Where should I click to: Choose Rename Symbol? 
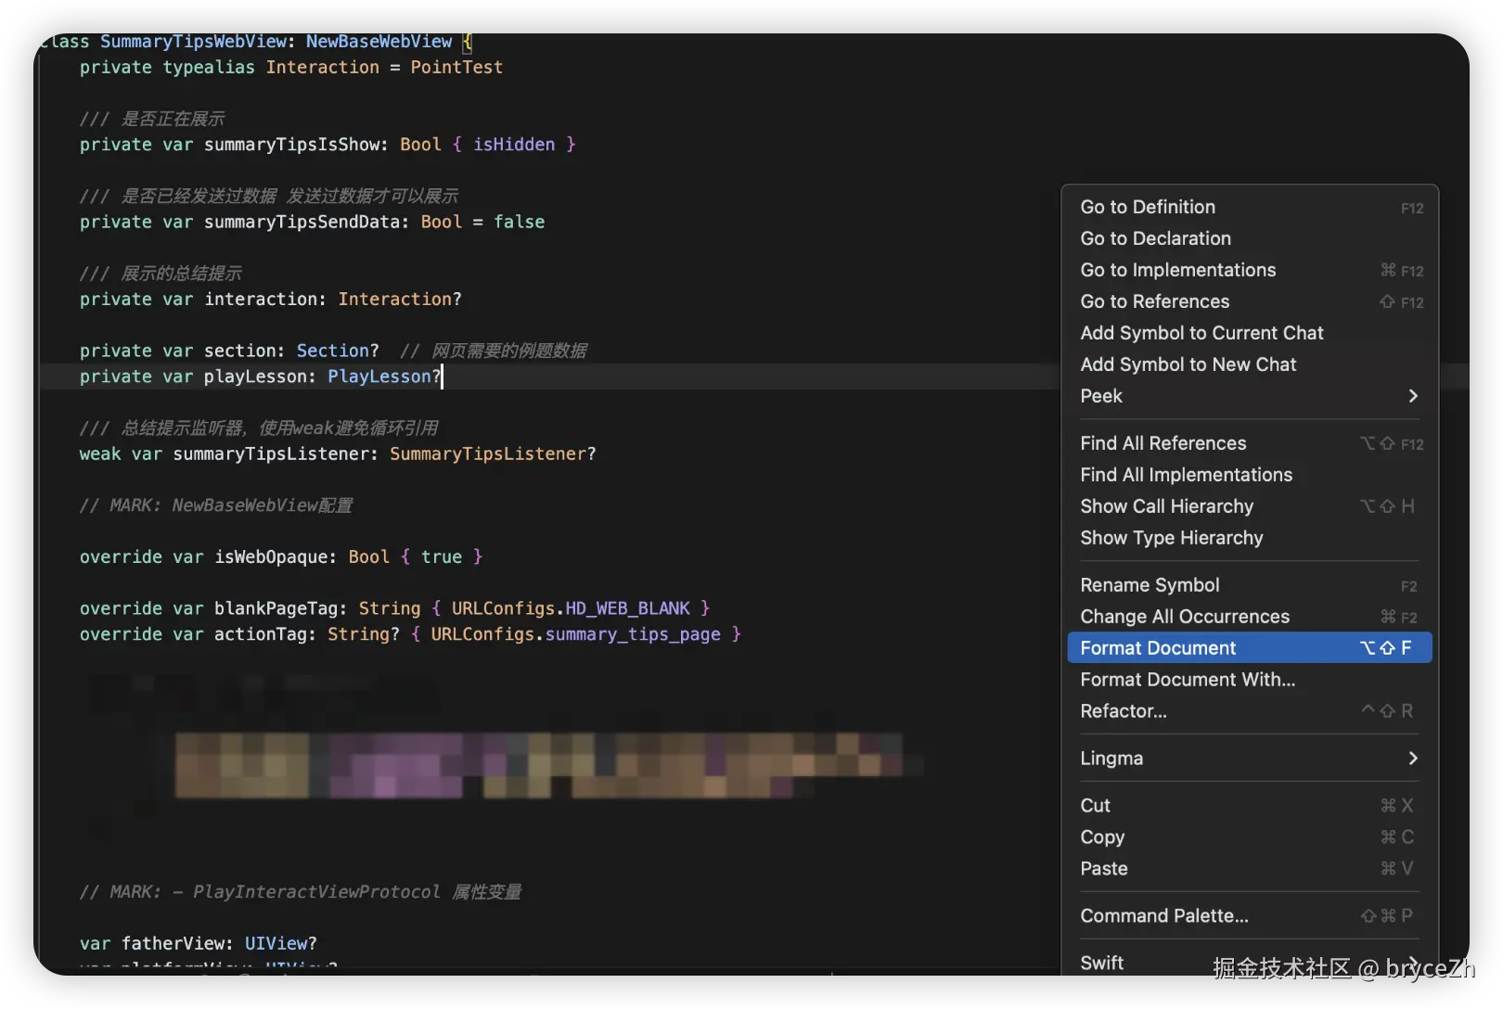(x=1150, y=585)
